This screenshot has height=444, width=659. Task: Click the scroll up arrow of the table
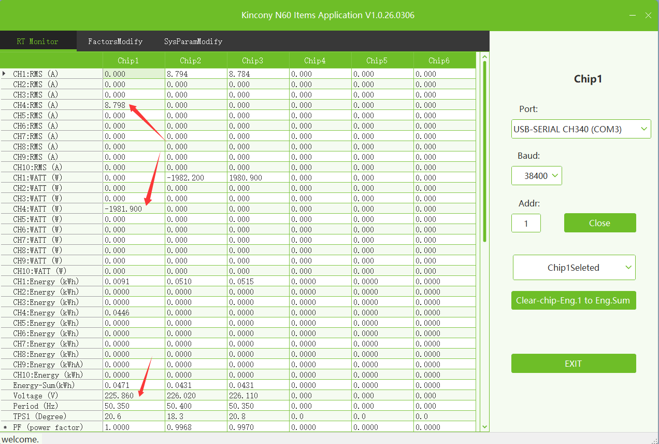coord(485,57)
